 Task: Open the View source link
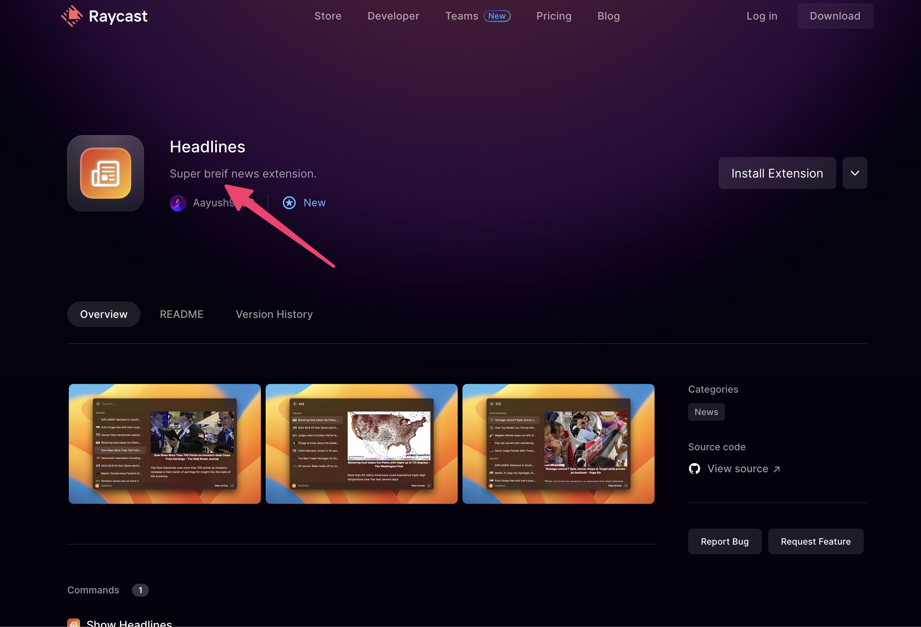point(737,469)
